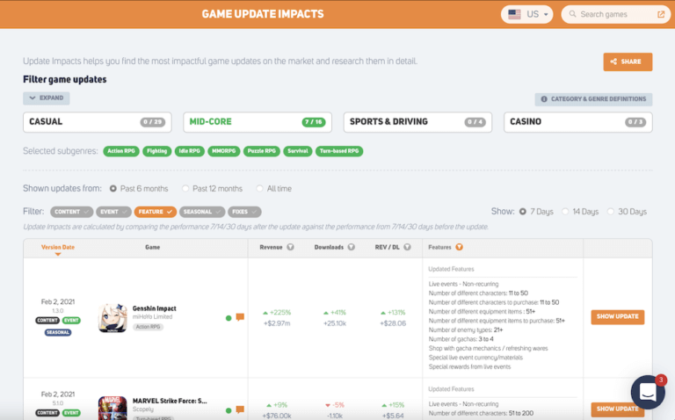Toggle the SEASONAL filter chip
The height and width of the screenshot is (420, 675).
(x=202, y=212)
